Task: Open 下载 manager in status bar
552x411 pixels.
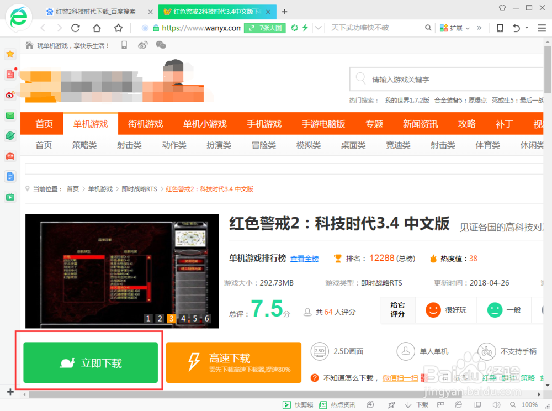Action: click(416, 405)
